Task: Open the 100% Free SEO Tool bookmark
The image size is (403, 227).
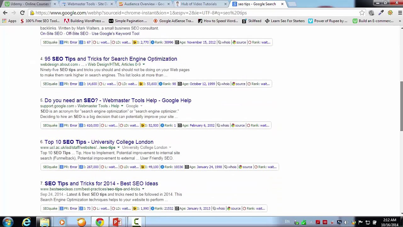Action: click(x=40, y=21)
